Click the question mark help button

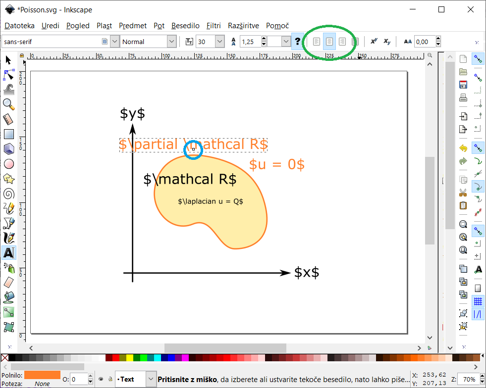(x=297, y=42)
